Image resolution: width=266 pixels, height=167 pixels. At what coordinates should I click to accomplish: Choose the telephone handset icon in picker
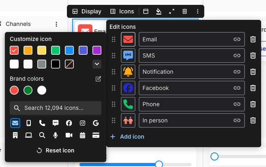tap(42, 123)
